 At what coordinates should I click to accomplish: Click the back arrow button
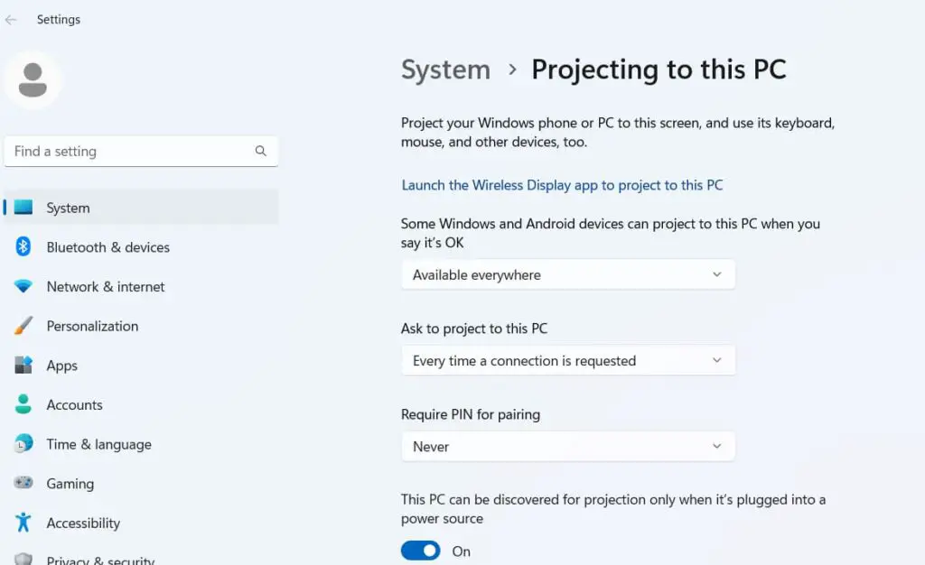point(11,19)
